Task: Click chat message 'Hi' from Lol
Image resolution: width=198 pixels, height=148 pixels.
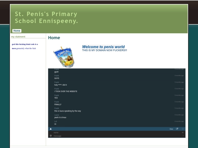Action: 55,124
